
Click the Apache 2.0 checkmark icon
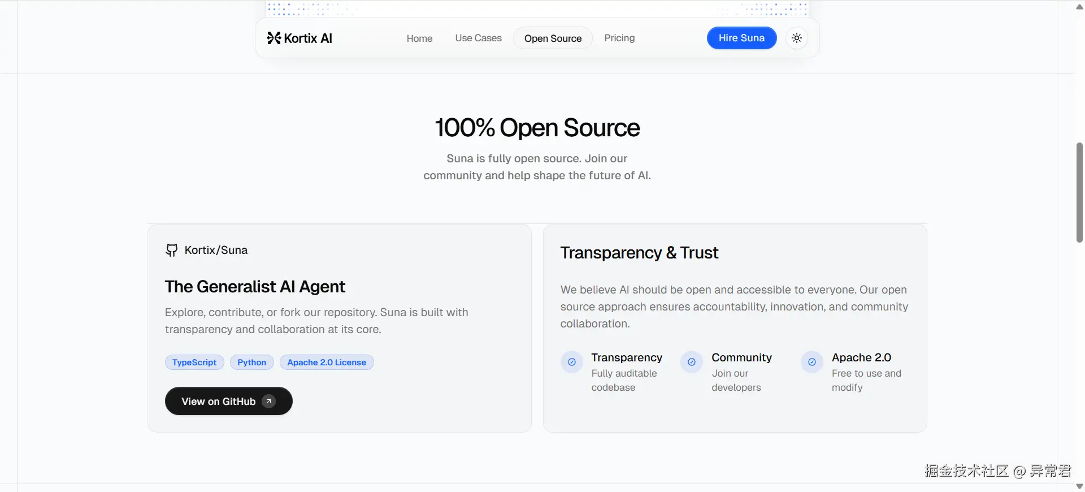coord(812,362)
